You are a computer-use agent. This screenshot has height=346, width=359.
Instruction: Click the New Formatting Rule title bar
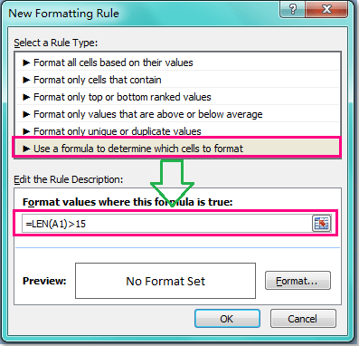tap(142, 13)
